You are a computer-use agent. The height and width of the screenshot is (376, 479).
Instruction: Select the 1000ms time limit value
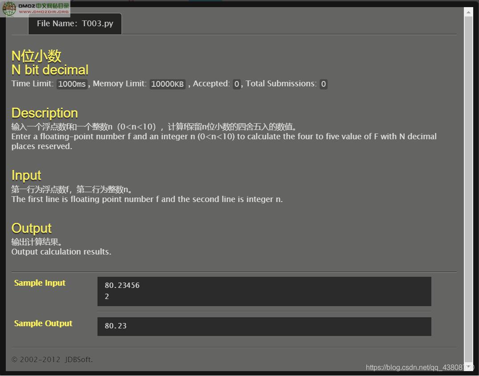point(72,84)
